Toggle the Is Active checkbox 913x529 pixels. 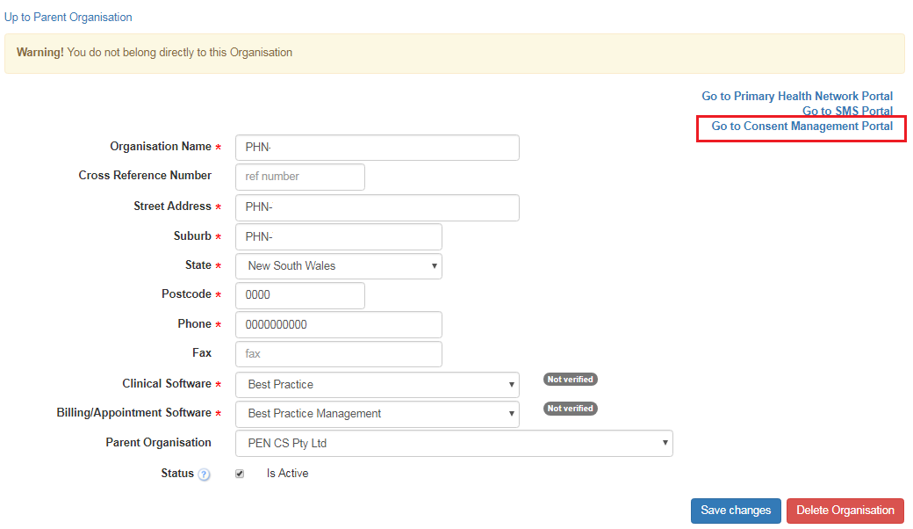[x=240, y=474]
